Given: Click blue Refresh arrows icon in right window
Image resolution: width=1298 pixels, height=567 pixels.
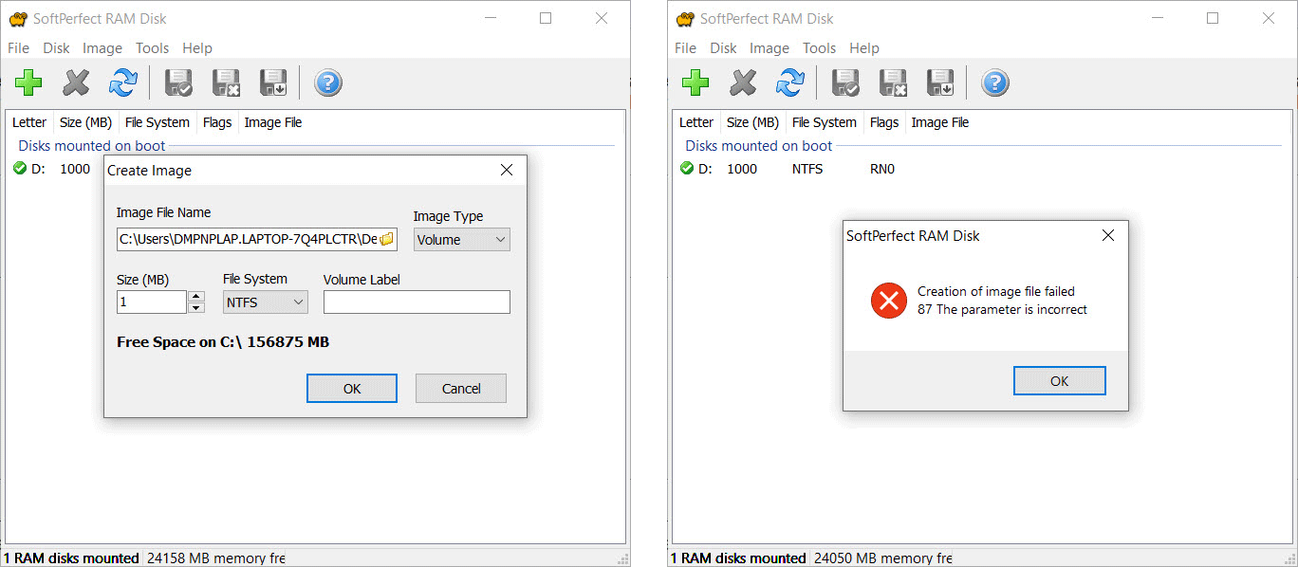Looking at the screenshot, I should [789, 83].
